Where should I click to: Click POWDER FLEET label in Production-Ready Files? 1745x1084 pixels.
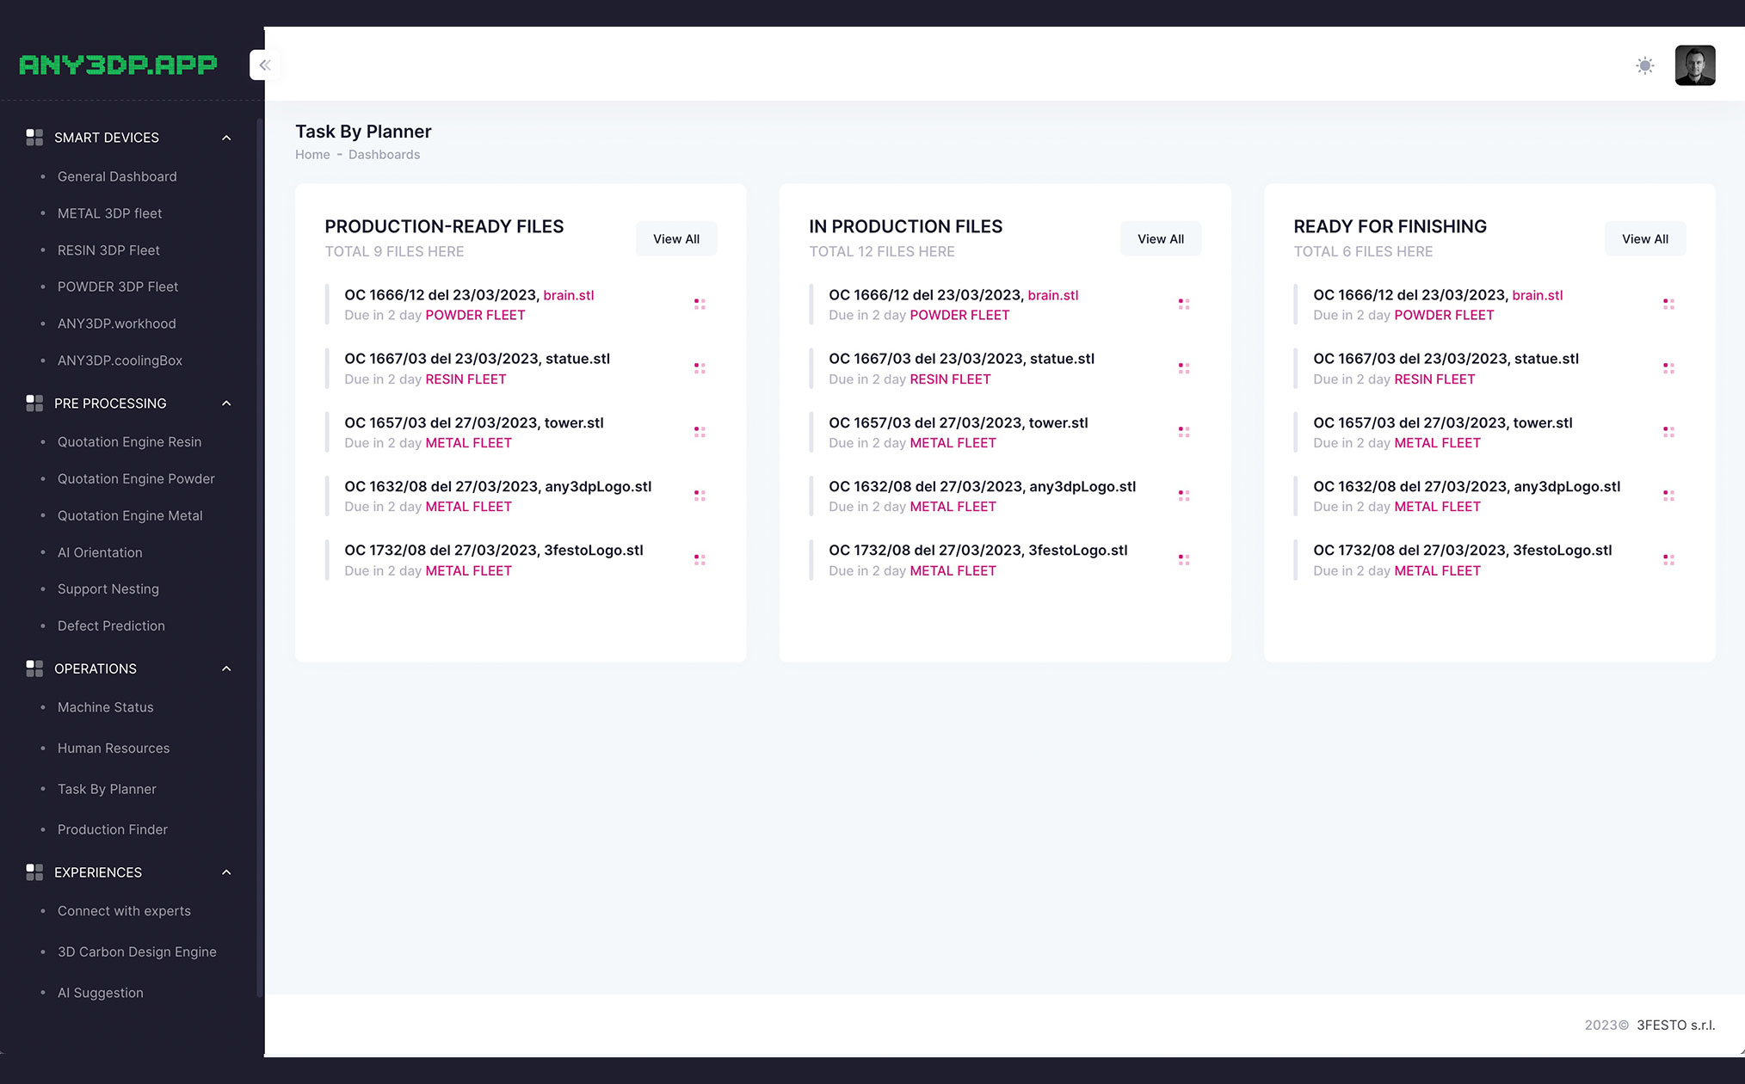point(475,316)
